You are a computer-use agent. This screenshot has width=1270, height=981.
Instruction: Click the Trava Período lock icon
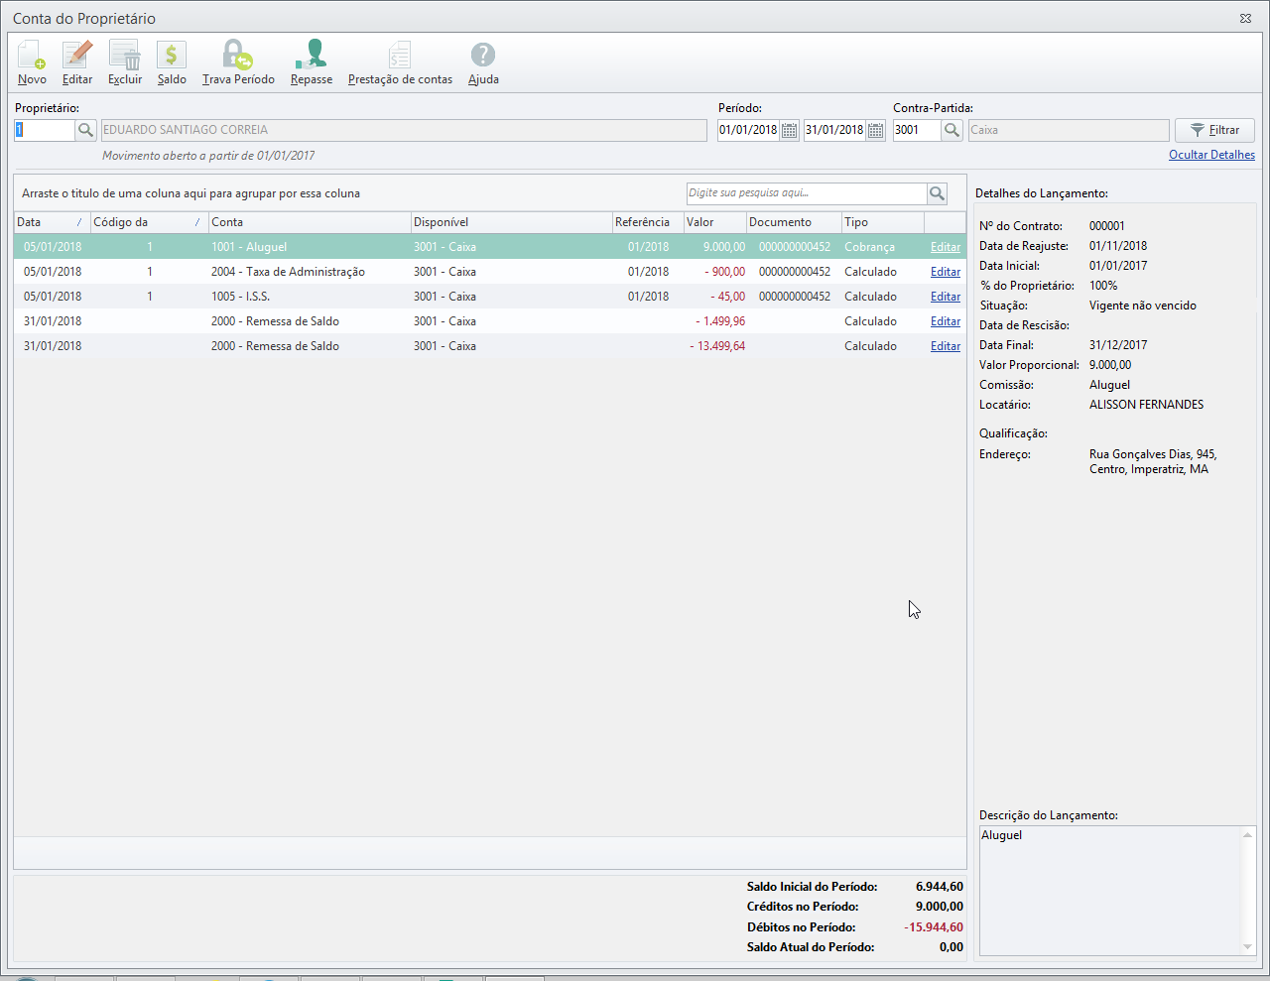pos(237,57)
